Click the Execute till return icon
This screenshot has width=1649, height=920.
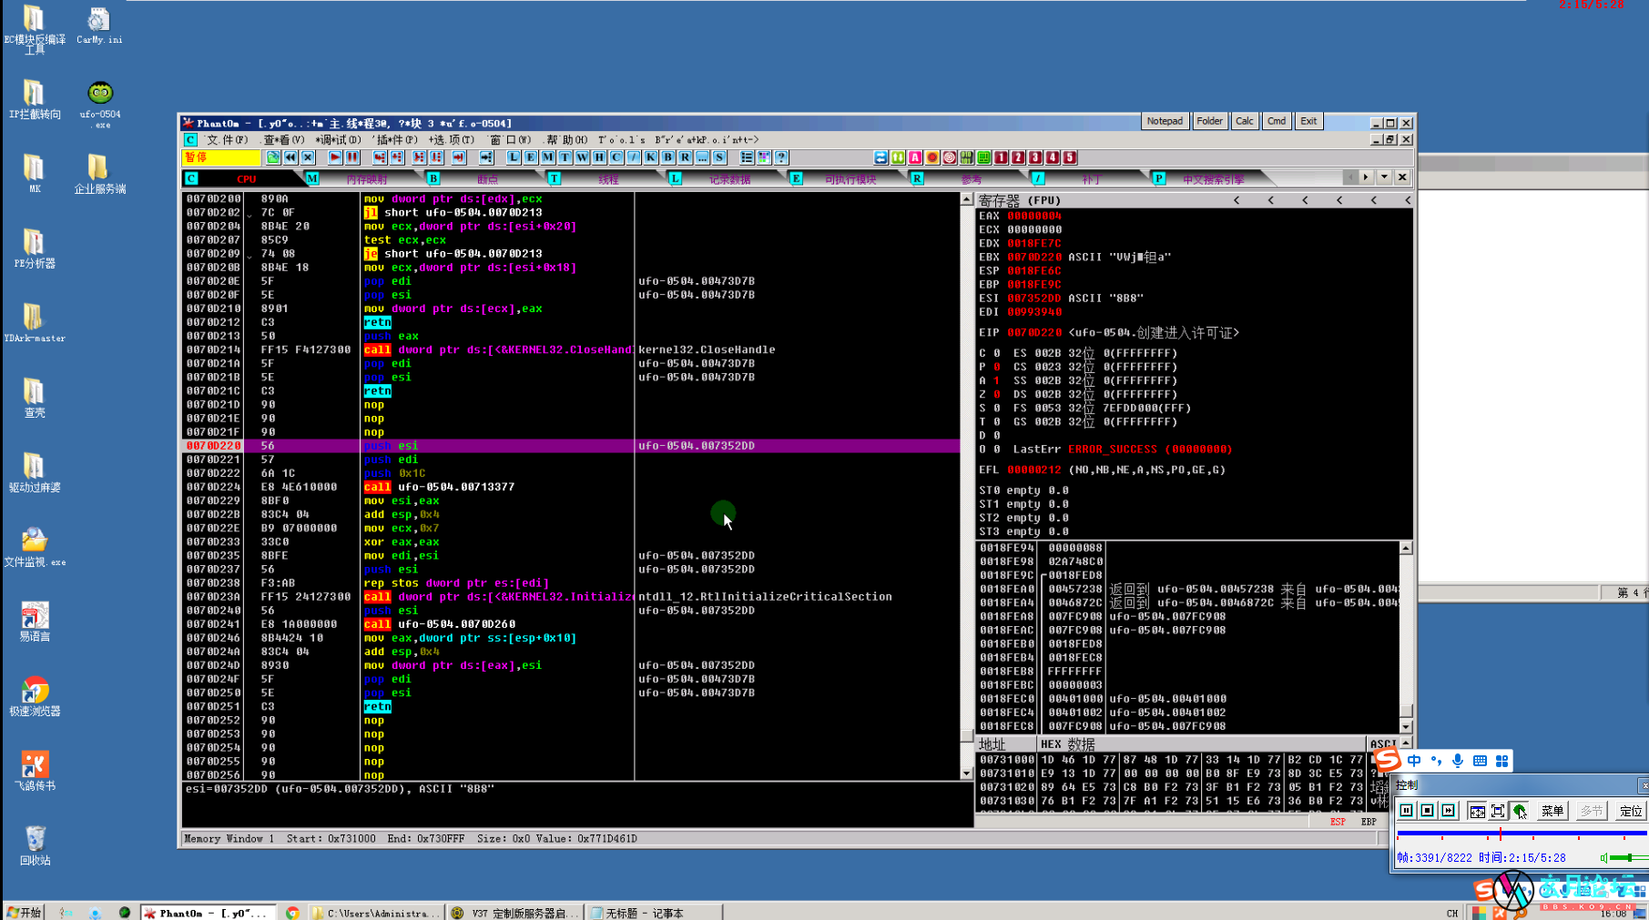coord(458,157)
